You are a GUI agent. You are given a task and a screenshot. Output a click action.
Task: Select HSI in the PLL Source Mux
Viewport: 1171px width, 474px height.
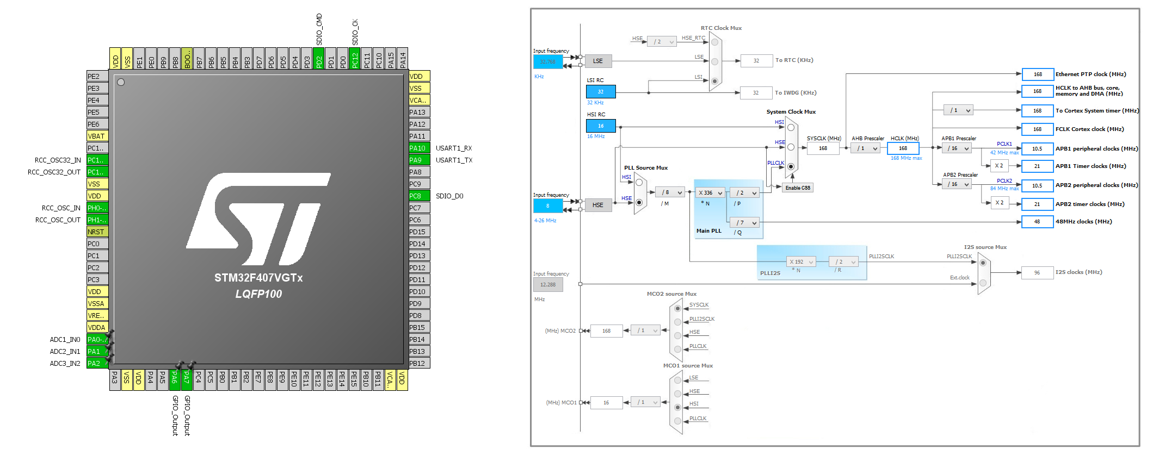coord(639,183)
